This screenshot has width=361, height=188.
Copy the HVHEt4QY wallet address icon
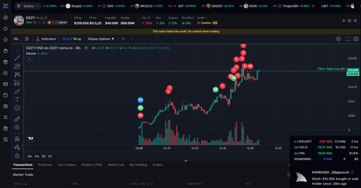coord(352,172)
